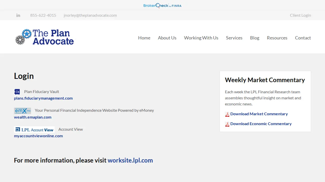Click the Plan Fiduciary Vault icon
This screenshot has height=182, width=325.
17,92
